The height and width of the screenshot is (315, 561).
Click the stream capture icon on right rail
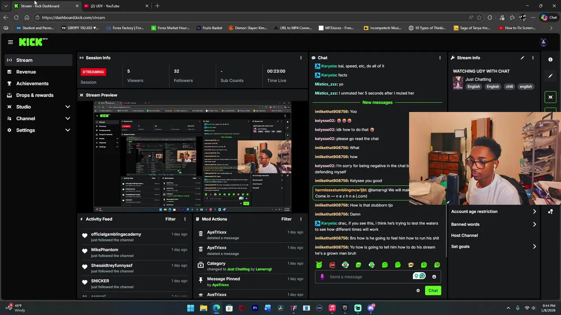pos(550,97)
